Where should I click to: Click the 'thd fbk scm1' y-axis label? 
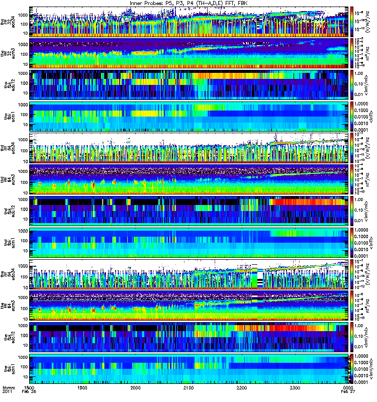10,243
